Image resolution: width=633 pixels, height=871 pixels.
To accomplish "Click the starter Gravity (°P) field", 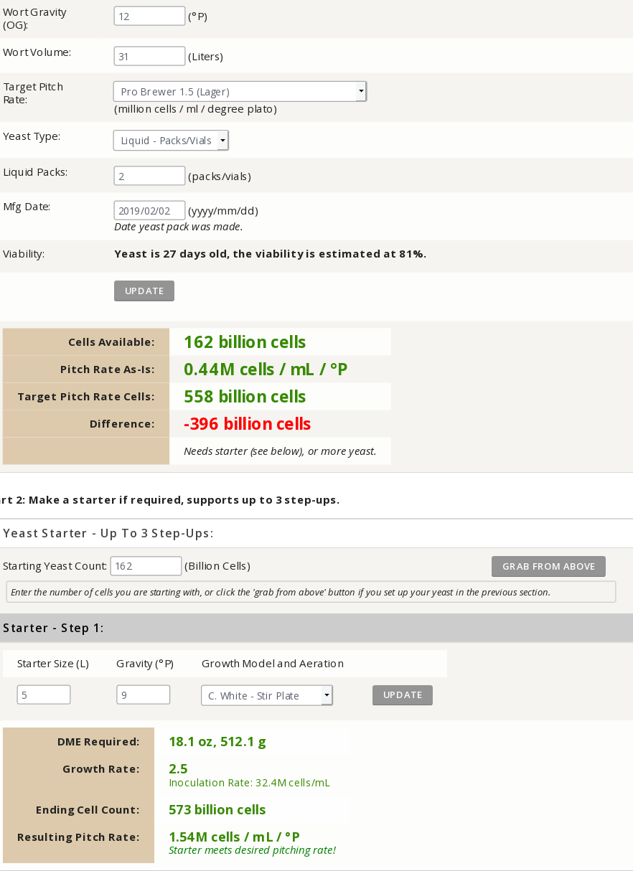I will click(143, 695).
